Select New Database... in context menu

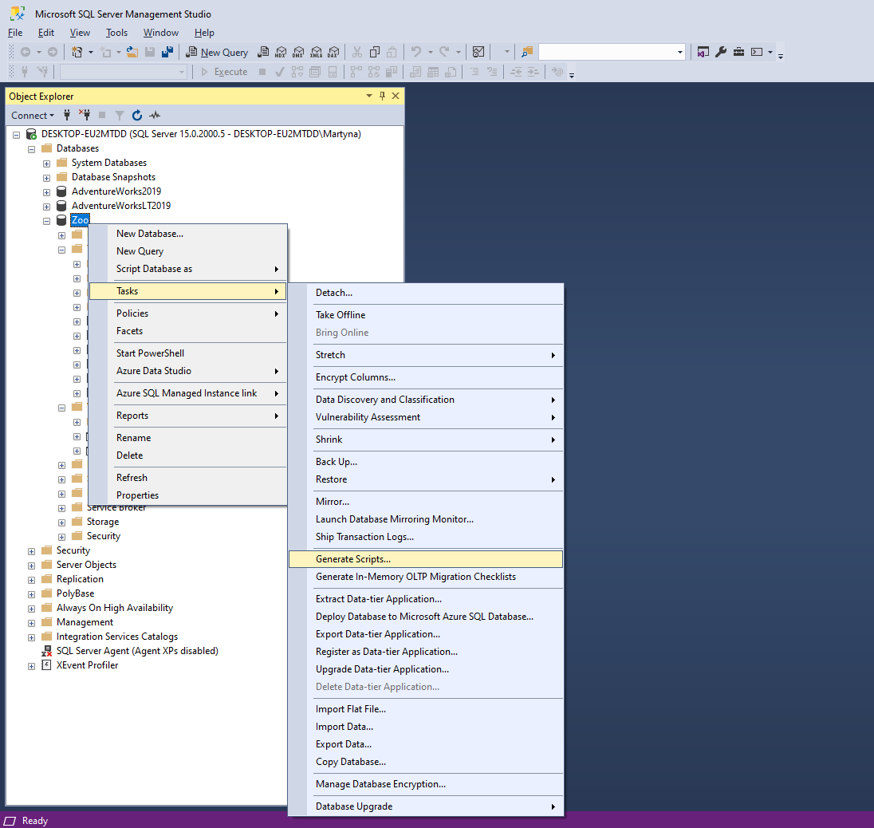click(x=188, y=234)
